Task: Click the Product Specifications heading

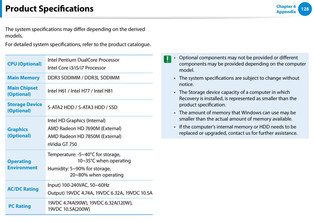Action: click(49, 9)
